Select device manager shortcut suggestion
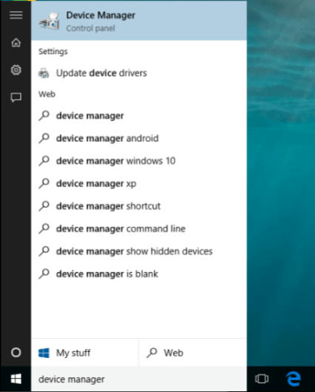Image resolution: width=315 pixels, height=392 pixels. (x=139, y=206)
